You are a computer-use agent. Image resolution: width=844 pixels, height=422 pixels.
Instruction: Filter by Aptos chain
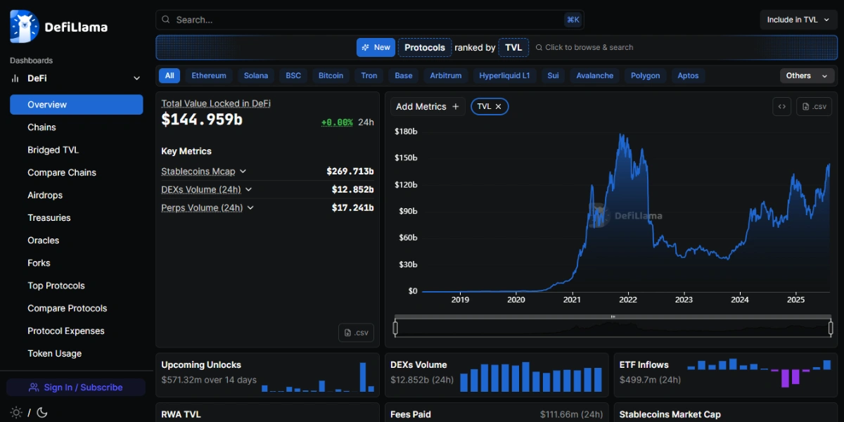[688, 75]
